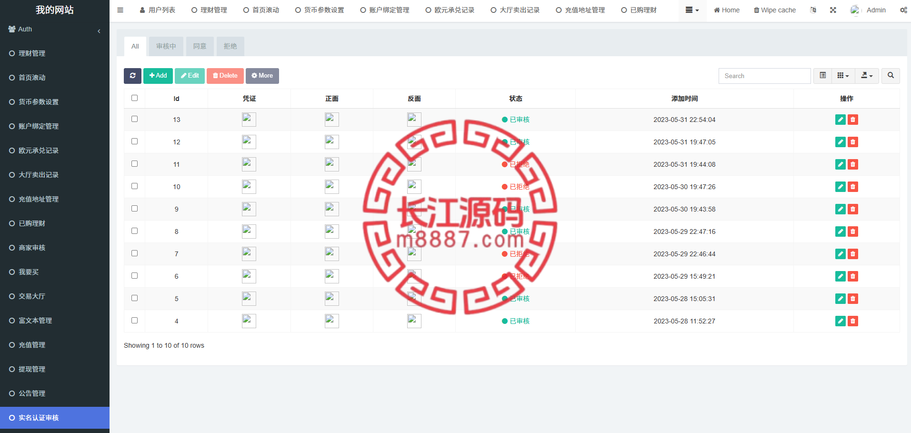Switch to the 审核中 tab
This screenshot has width=911, height=433.
[166, 46]
